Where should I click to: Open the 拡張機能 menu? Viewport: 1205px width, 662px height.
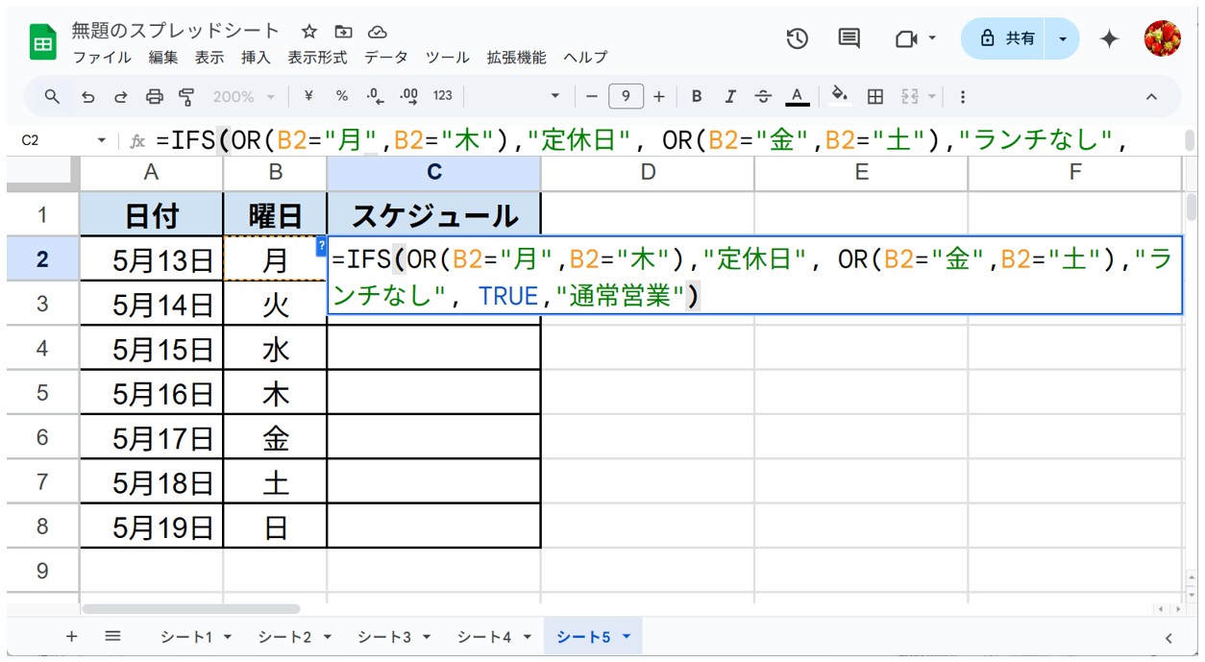click(x=517, y=58)
